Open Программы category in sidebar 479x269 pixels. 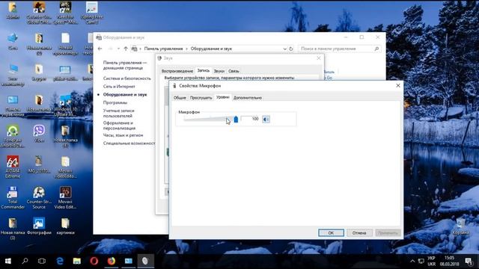click(115, 103)
